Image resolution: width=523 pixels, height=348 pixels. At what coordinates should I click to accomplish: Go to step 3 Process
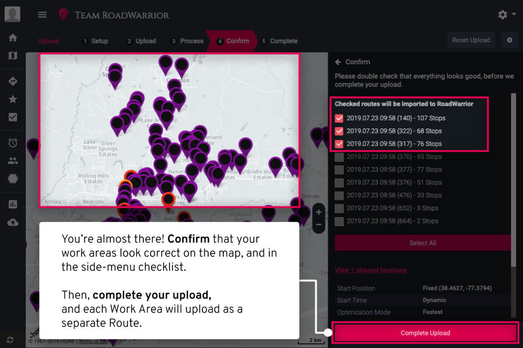(x=187, y=41)
